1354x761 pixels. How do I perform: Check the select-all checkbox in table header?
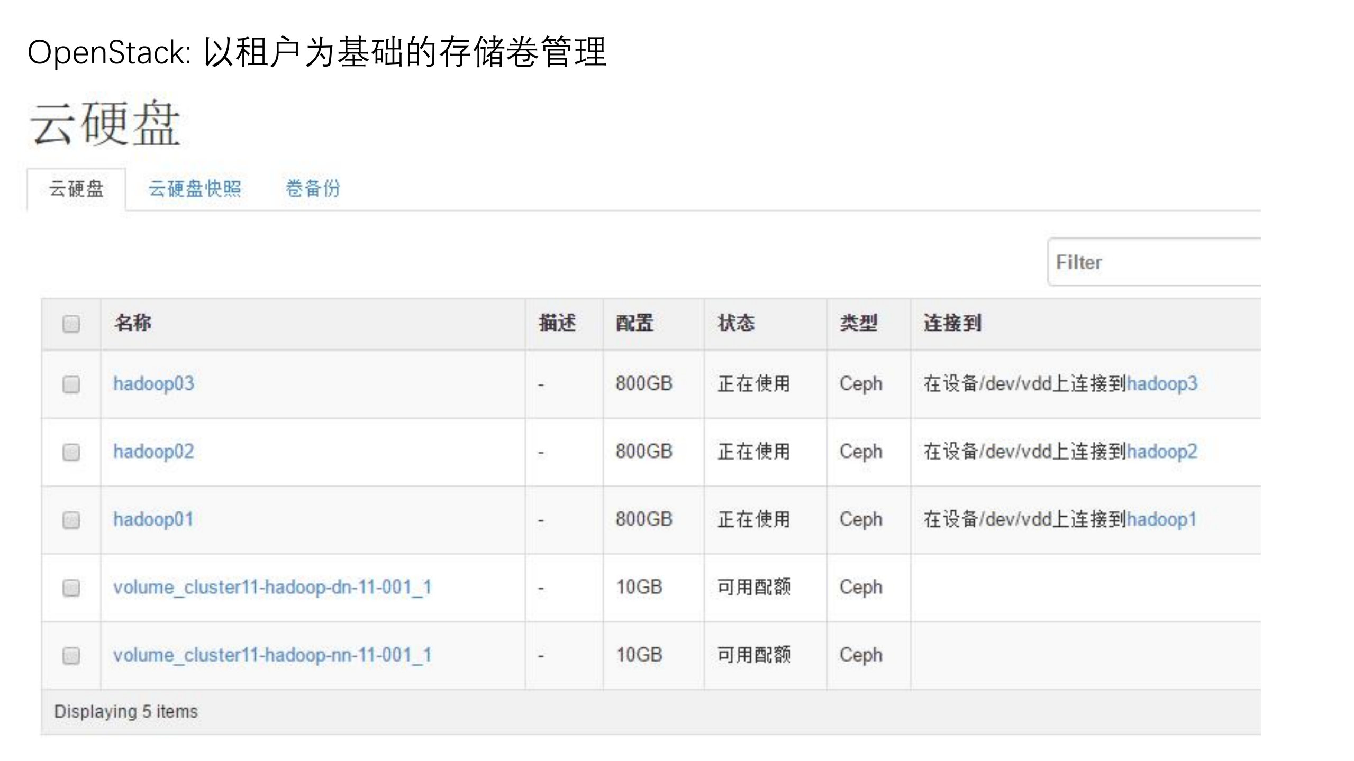71,323
